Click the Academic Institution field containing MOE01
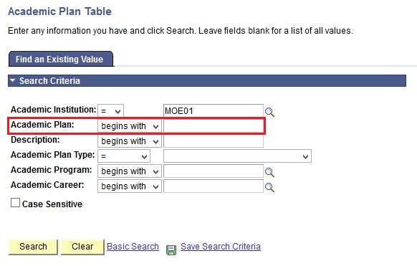 pos(214,110)
